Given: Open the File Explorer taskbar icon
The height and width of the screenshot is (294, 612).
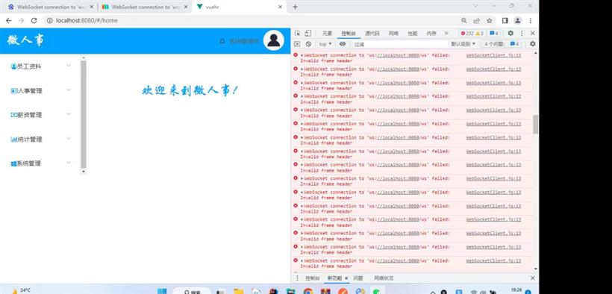Looking at the screenshot, I should [239, 291].
